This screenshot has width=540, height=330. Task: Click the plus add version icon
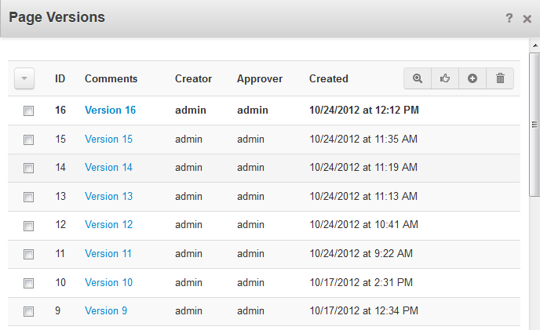(472, 78)
